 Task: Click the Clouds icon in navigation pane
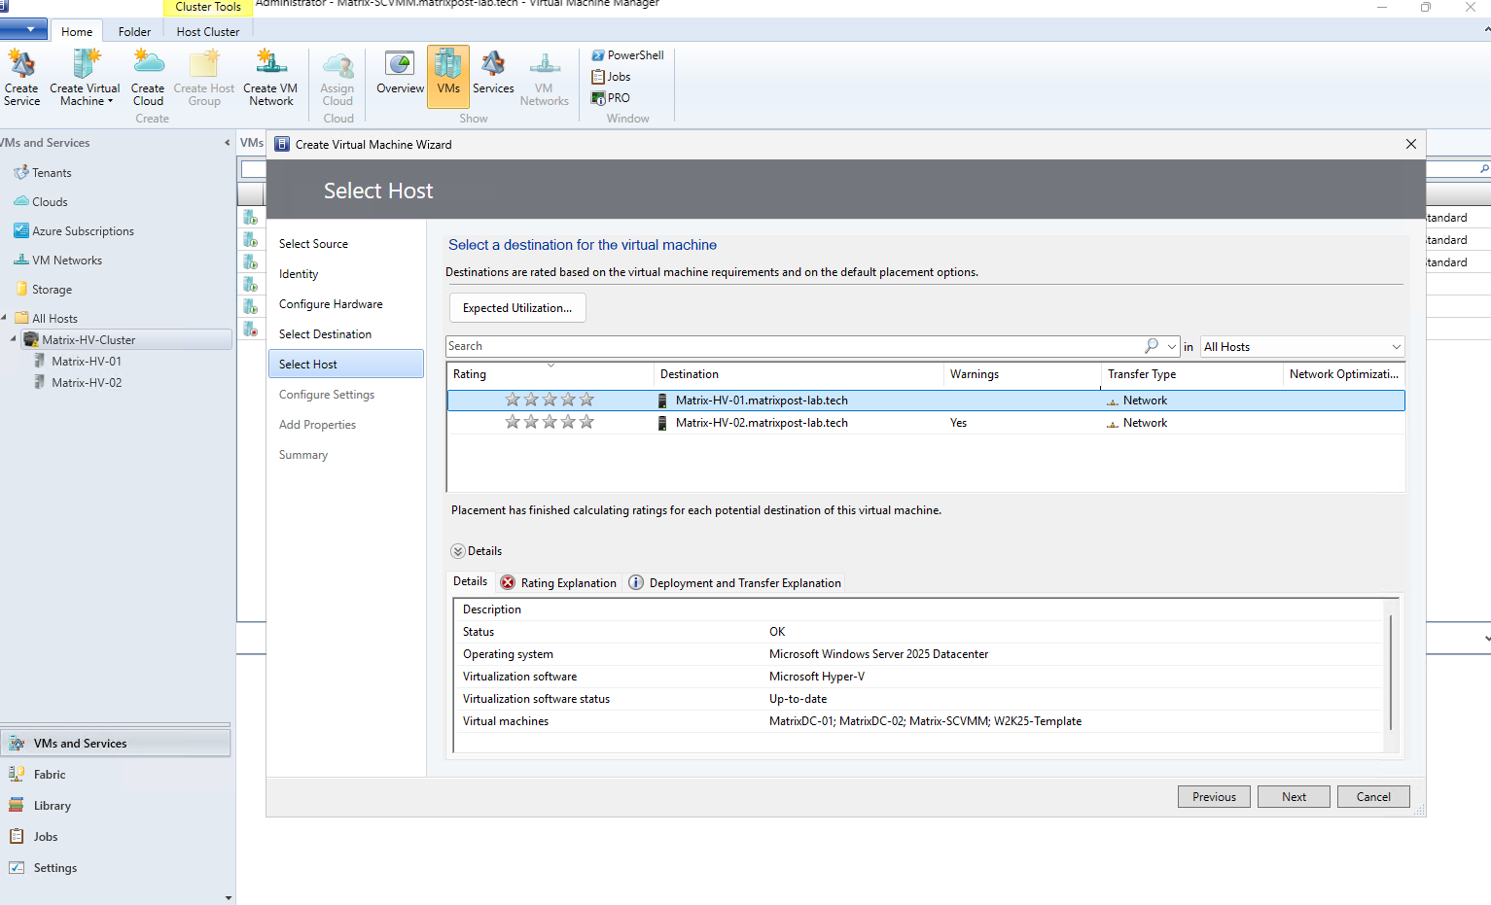pos(20,202)
